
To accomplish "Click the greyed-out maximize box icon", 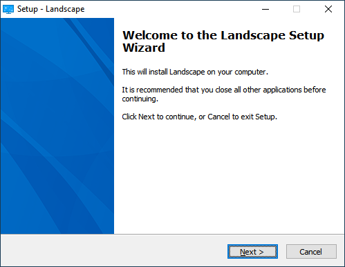I will click(297, 9).
